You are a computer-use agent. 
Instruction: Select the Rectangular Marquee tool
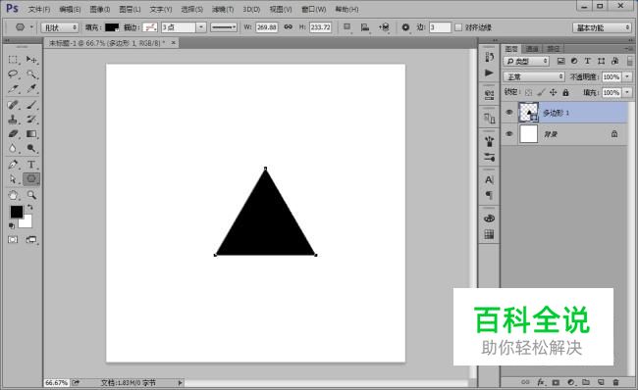pos(13,60)
